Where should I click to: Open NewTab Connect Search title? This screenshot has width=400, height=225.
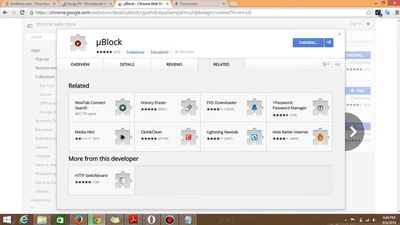90,105
